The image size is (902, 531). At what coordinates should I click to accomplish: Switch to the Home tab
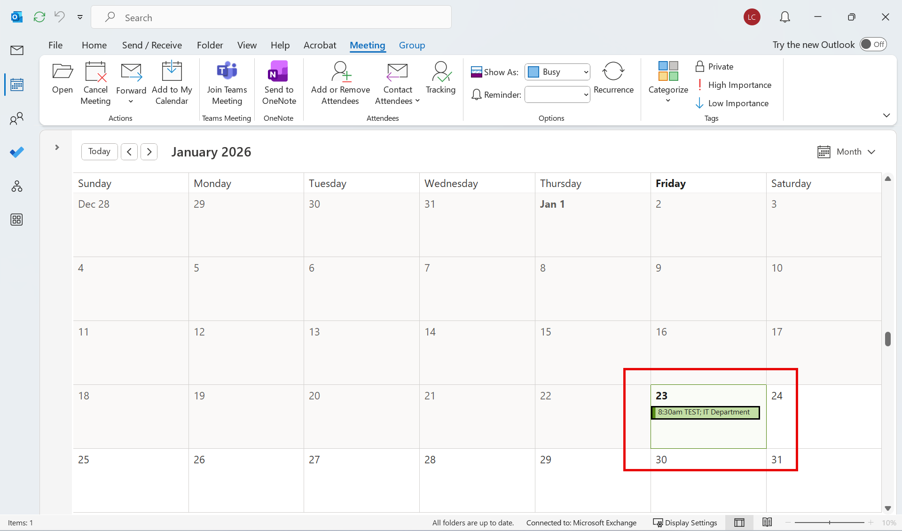coord(94,45)
